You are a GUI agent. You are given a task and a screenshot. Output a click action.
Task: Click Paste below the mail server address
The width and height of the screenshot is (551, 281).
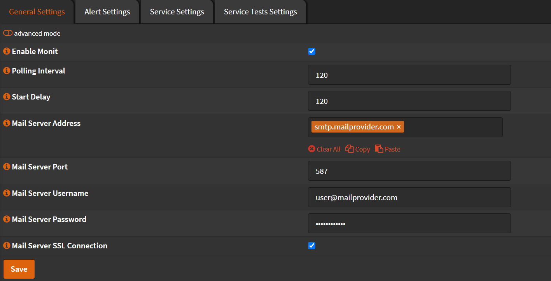(388, 149)
